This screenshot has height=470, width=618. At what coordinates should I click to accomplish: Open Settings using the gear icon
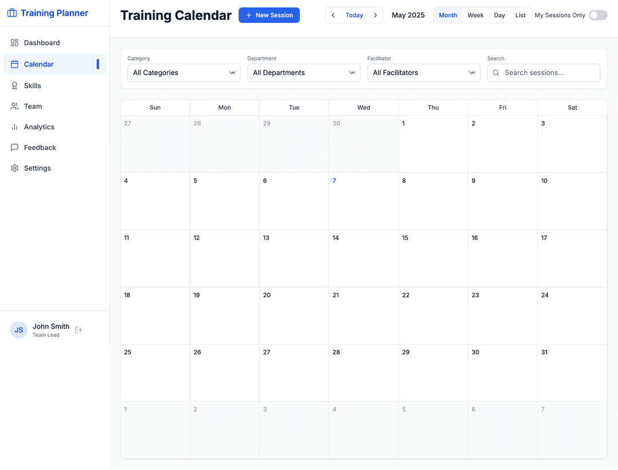14,168
